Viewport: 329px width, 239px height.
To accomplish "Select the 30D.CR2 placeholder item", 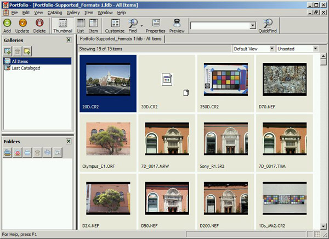I will 167,84.
